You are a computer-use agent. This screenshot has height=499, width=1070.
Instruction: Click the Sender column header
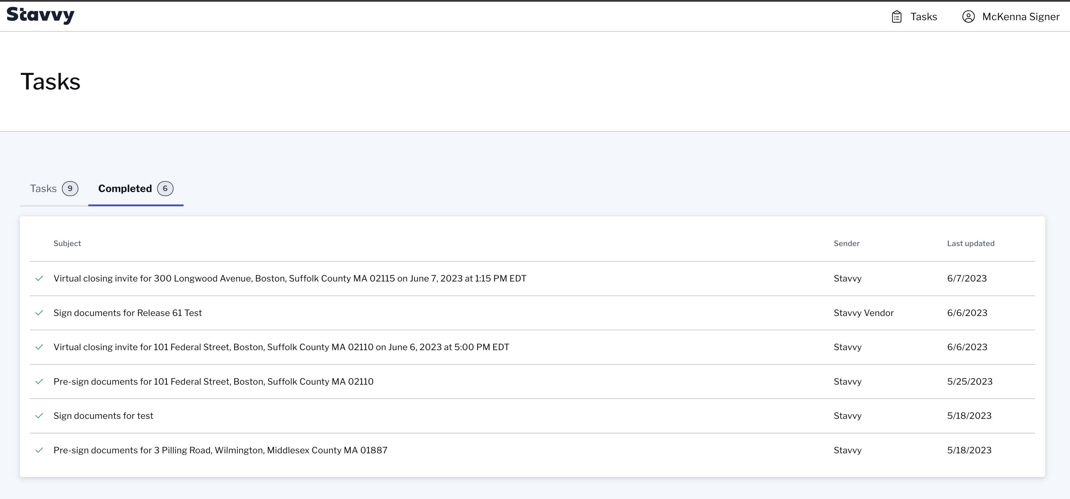[x=847, y=244]
